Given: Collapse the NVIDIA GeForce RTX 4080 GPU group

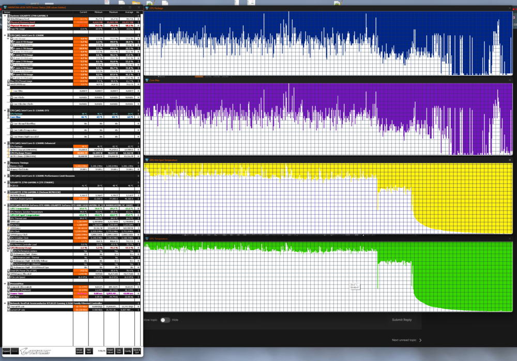Looking at the screenshot, I should [x=5, y=205].
